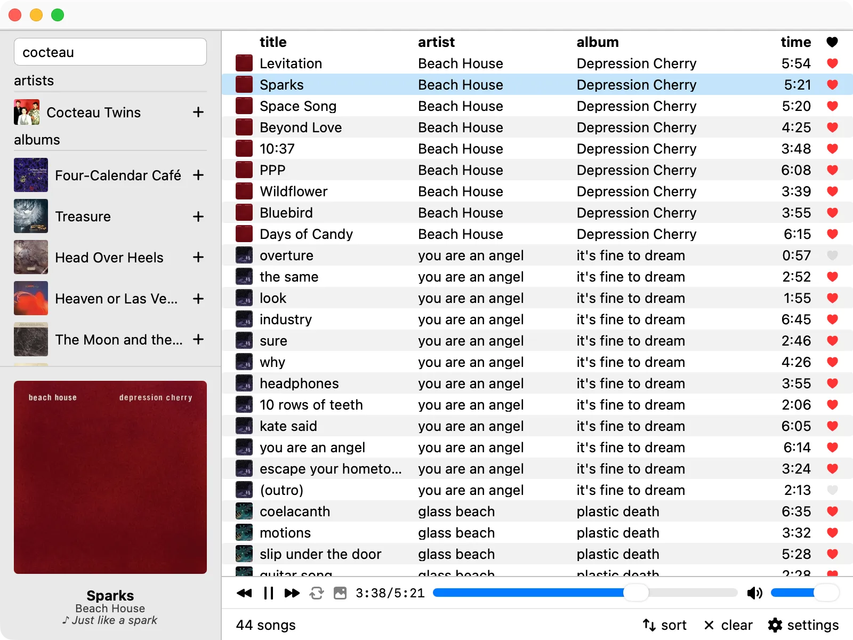853x640 pixels.
Task: Filter by liked songs heart header
Action: pyautogui.click(x=832, y=42)
